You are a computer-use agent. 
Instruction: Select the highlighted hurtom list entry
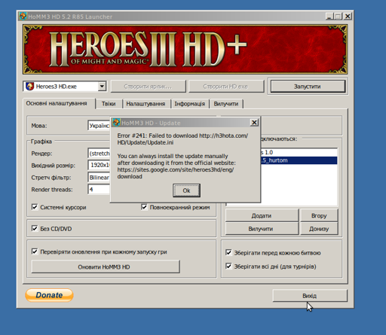299,160
